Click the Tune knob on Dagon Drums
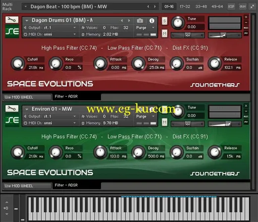 coord(178,23)
